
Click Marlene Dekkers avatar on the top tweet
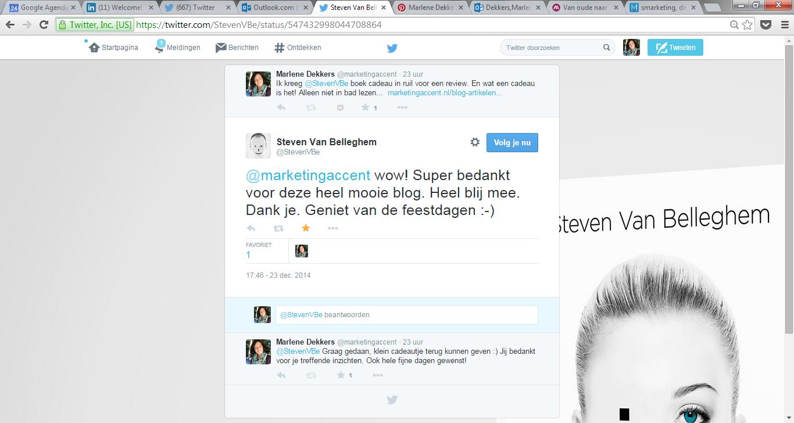pyautogui.click(x=258, y=84)
